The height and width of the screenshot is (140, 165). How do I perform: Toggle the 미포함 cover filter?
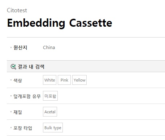(x=50, y=96)
